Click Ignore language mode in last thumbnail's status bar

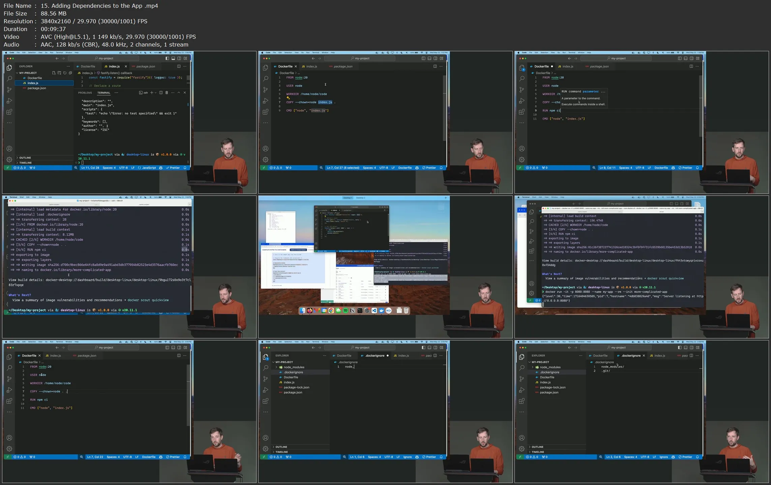(x=664, y=457)
